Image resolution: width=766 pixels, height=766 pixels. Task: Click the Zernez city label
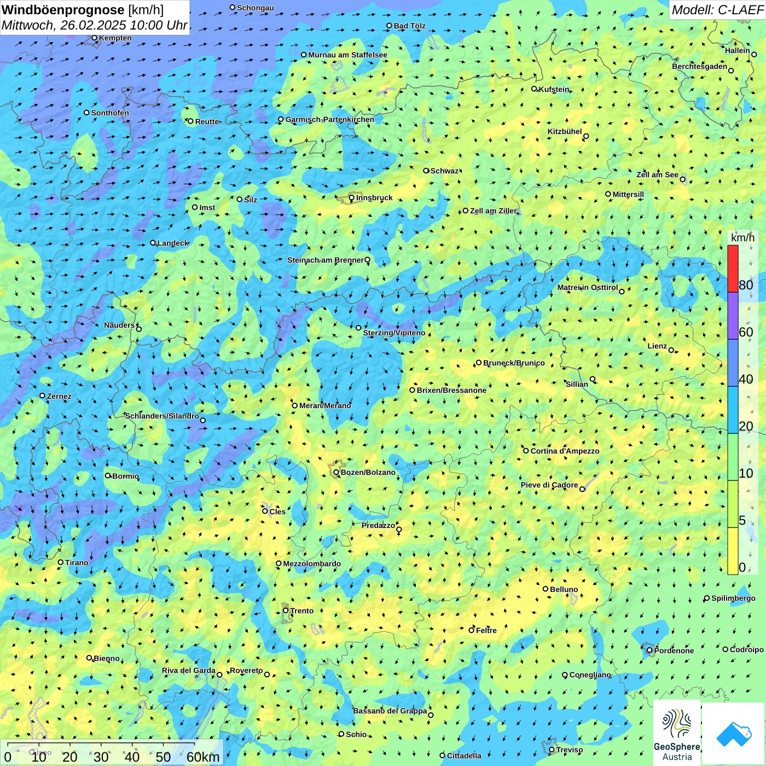(59, 397)
